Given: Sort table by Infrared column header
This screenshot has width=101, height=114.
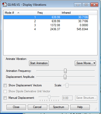Looking at the screenshot, I should click(74, 13).
